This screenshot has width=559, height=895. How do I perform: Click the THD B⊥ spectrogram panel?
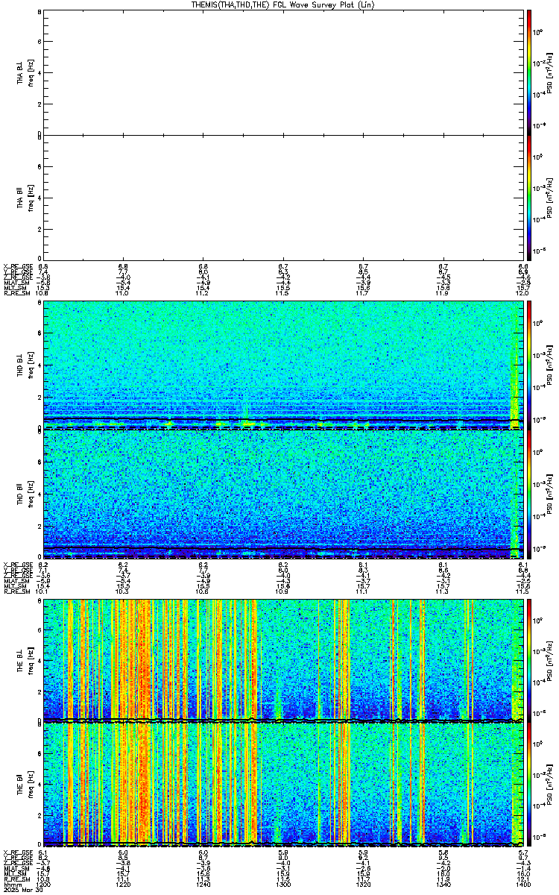[282, 365]
